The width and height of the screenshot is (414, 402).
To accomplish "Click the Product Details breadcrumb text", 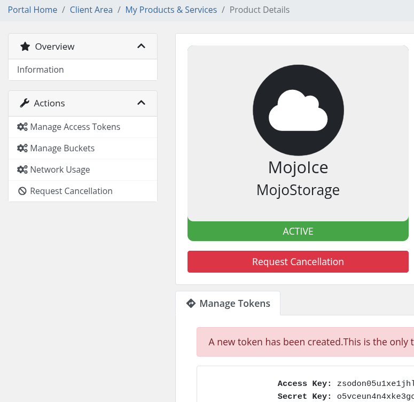I will coord(259,10).
